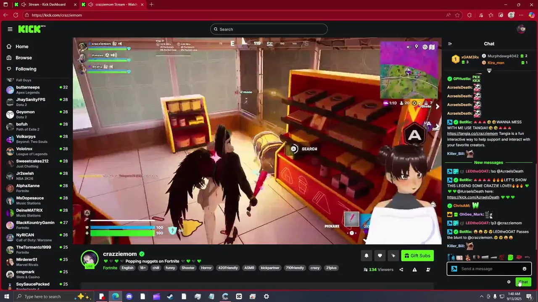This screenshot has width=538, height=302.
Task: Go back with browser back arrow
Action: [5, 15]
